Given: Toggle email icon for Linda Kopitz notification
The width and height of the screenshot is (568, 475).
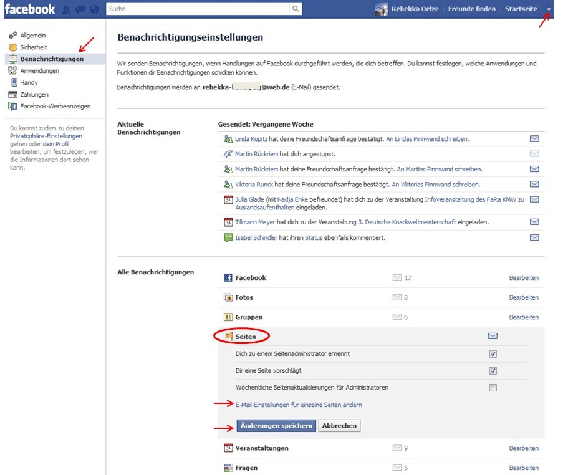Looking at the screenshot, I should coord(534,139).
